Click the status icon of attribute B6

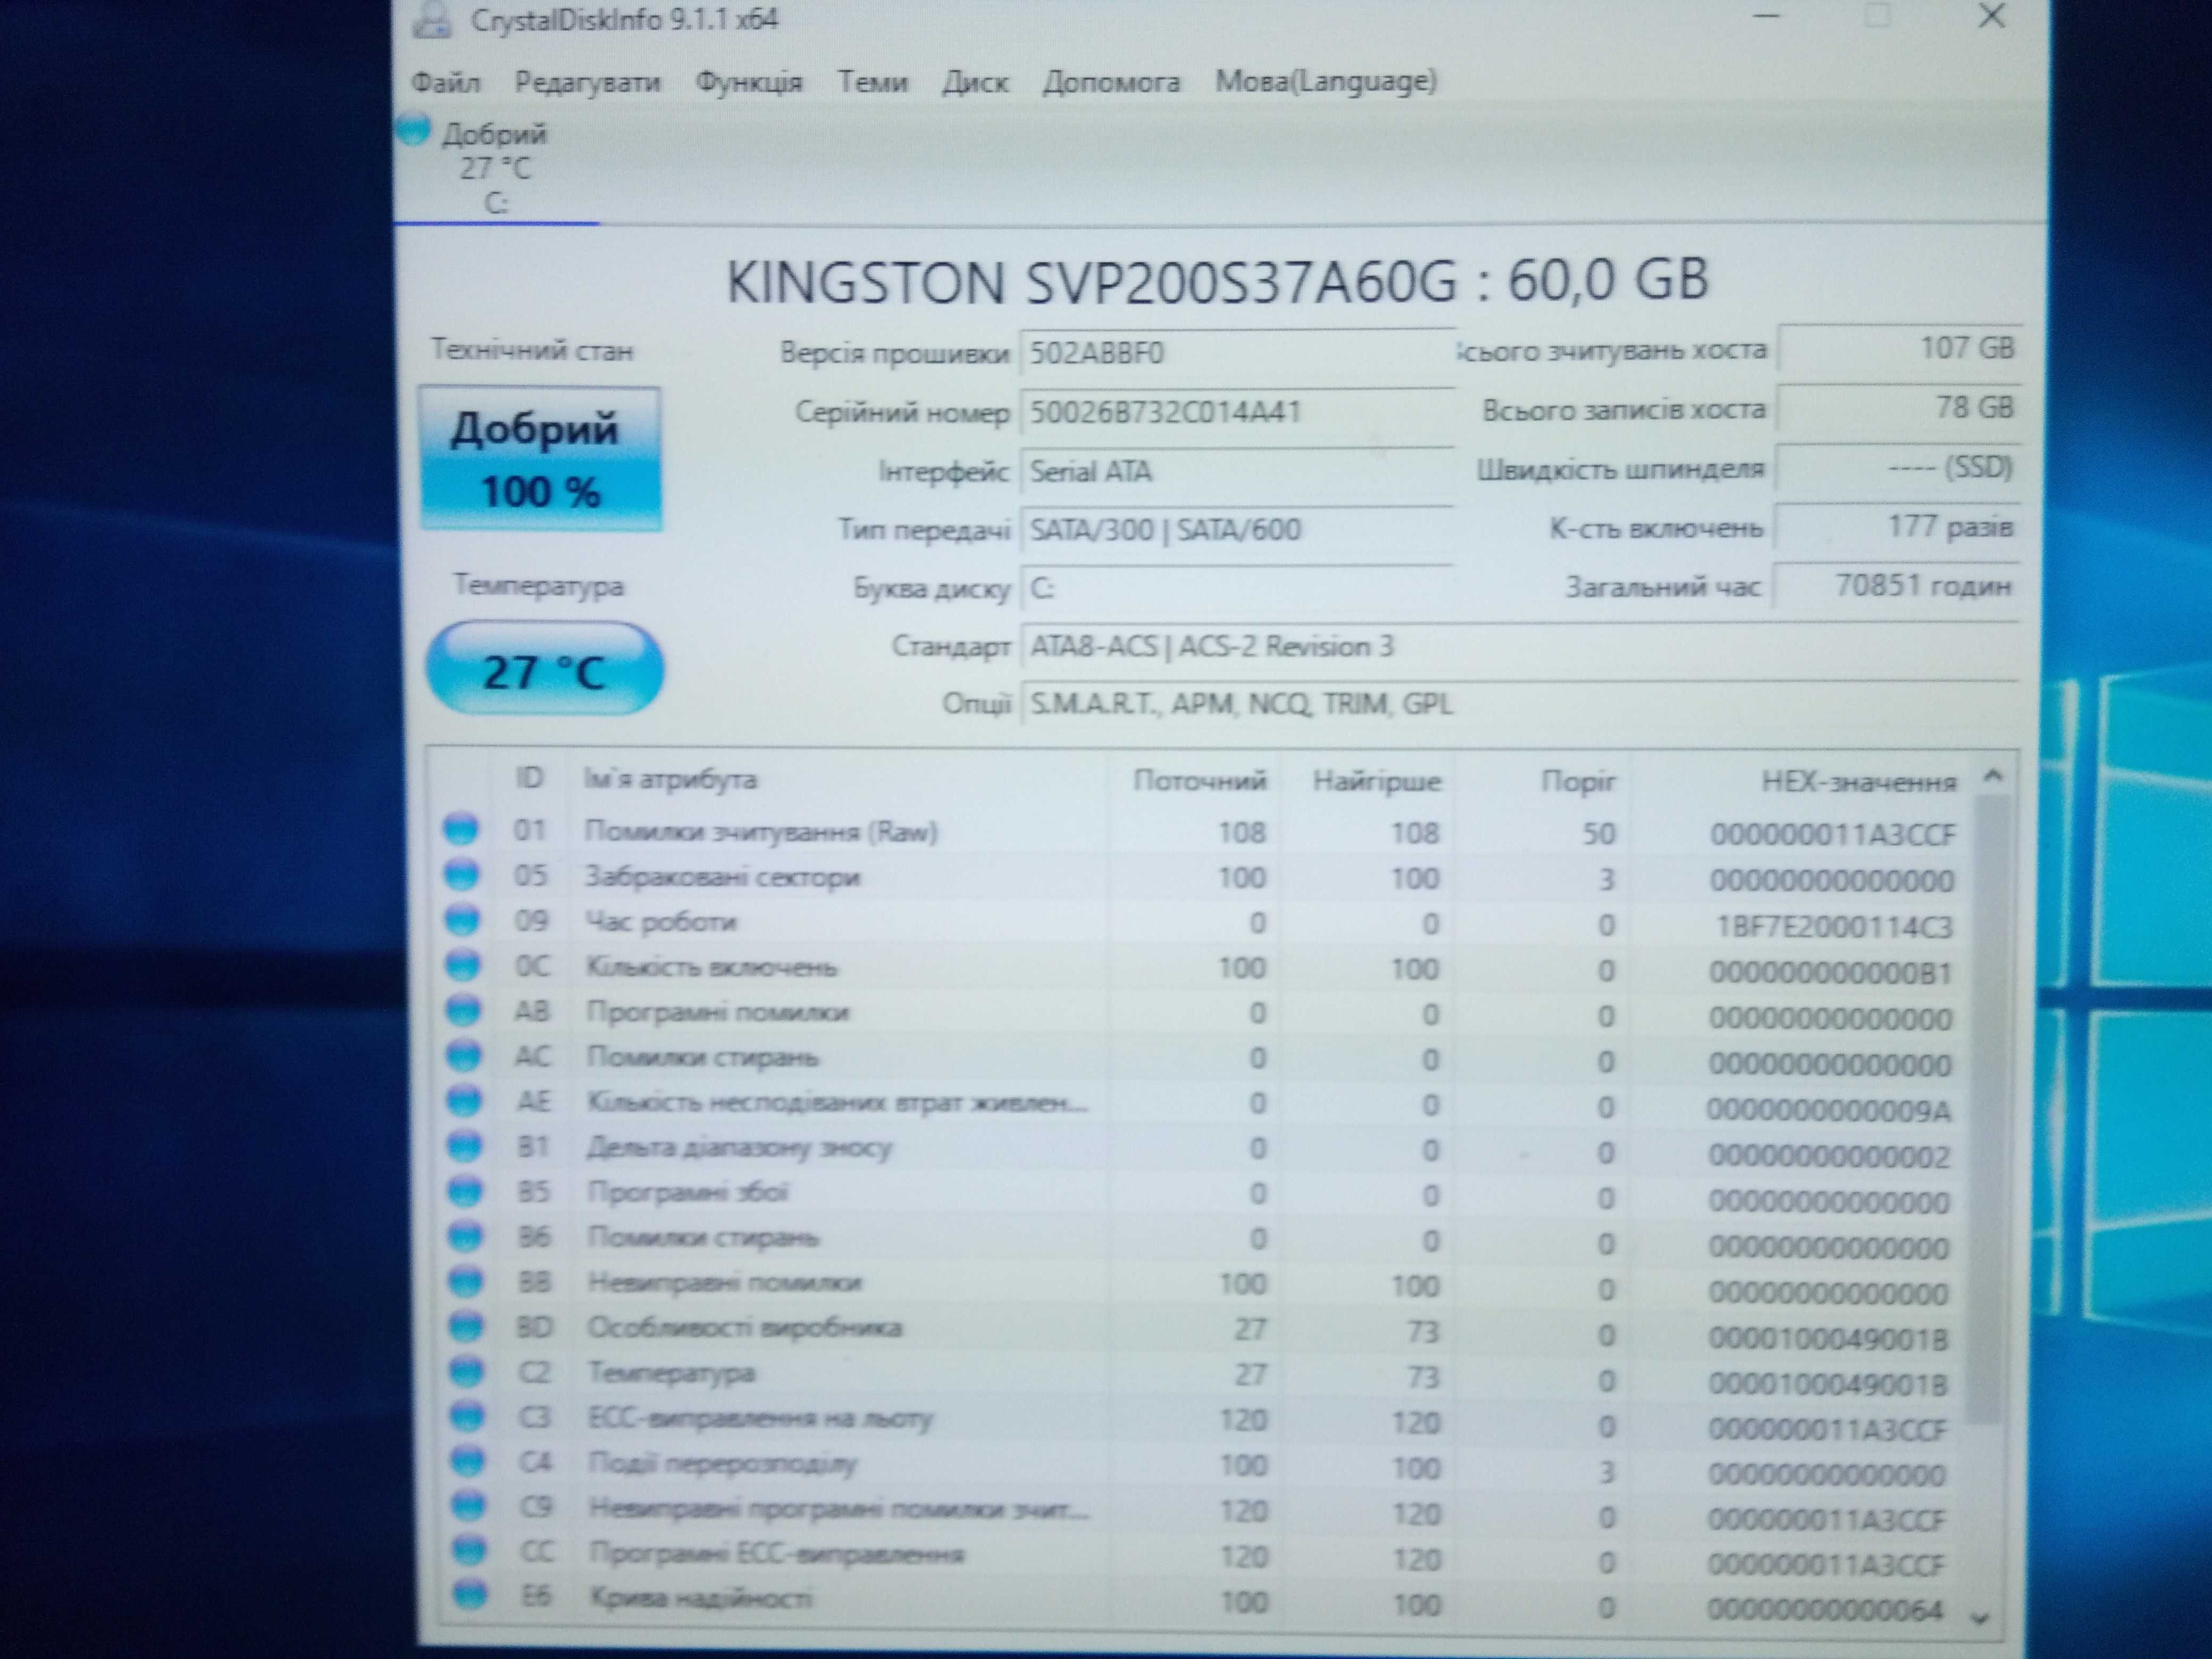point(465,1236)
